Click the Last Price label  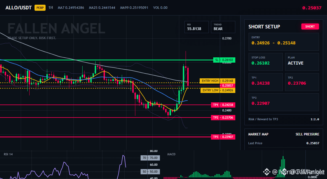point(255,143)
